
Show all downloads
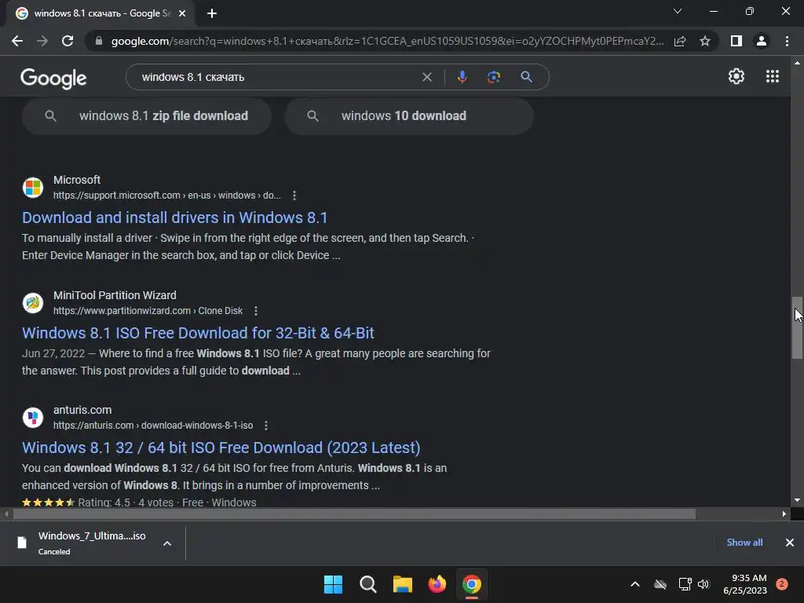coord(744,542)
